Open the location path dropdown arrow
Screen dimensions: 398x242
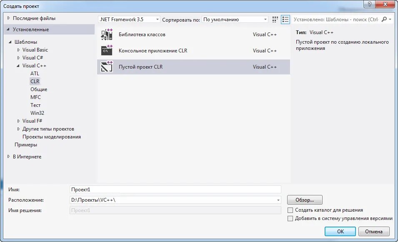[278, 200]
